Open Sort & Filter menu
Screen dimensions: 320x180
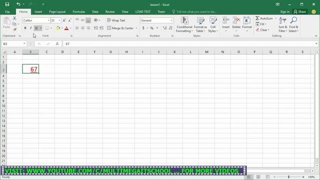click(x=282, y=24)
